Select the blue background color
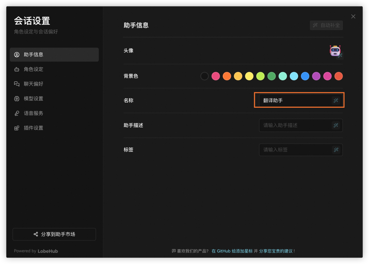The width and height of the screenshot is (369, 264). click(305, 76)
